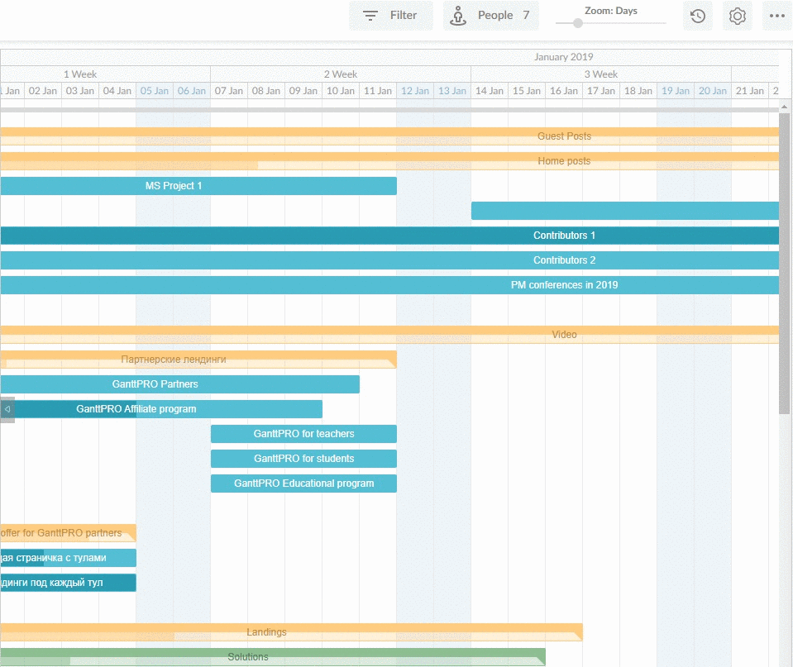This screenshot has height=667, width=793.
Task: Click the 06 Jan weekend date header
Action: 192,91
